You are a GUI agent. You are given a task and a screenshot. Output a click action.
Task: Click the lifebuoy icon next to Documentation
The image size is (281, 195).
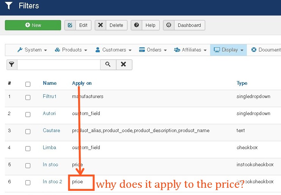point(254,50)
